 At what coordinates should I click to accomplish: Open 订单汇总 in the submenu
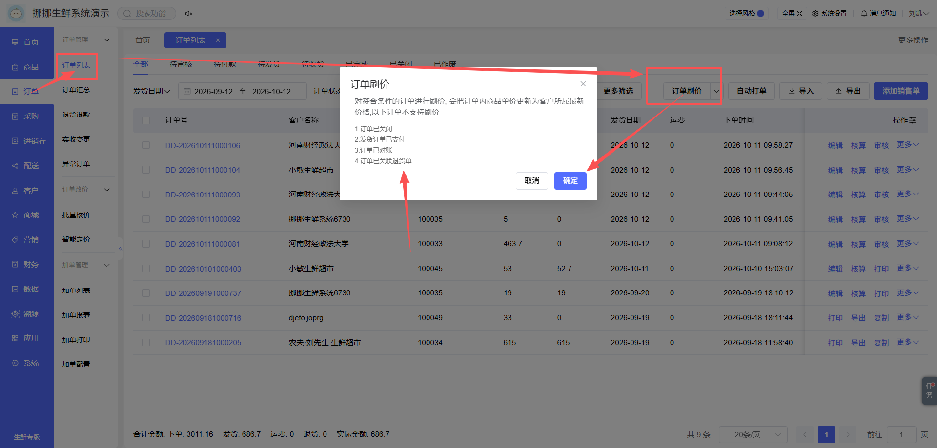point(76,90)
